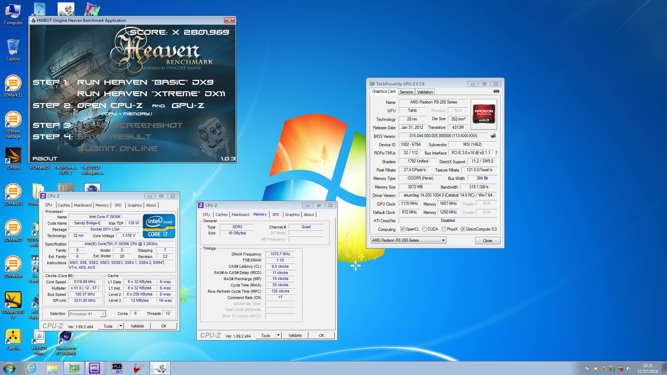
Task: Click ABOUT in the Heaven benchmark window
Action: [x=45, y=159]
